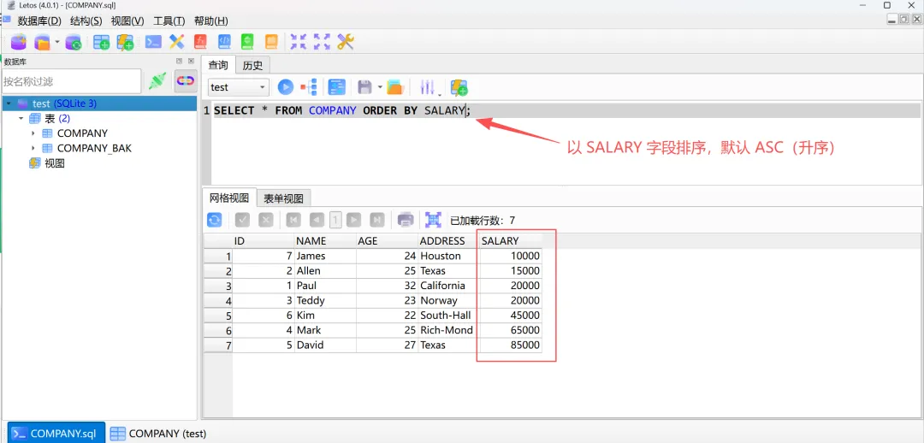
Task: Click the AGE column header
Action: tap(388, 240)
